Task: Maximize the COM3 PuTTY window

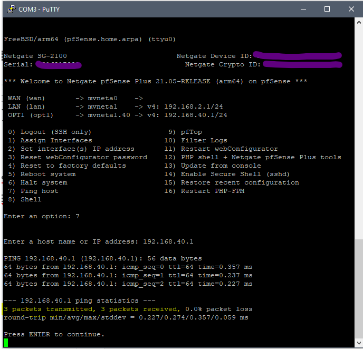Action: pos(327,9)
